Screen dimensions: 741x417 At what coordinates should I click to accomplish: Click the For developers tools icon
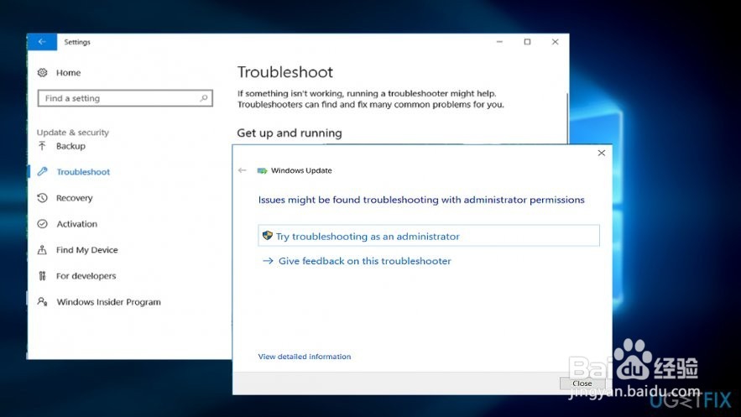pyautogui.click(x=43, y=275)
